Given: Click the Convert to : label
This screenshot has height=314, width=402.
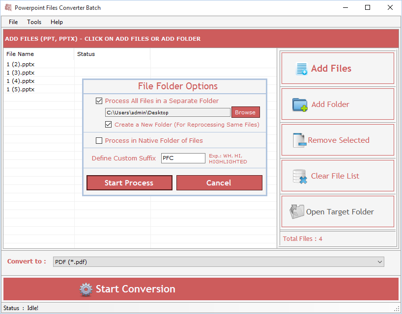Looking at the screenshot, I should 27,262.
